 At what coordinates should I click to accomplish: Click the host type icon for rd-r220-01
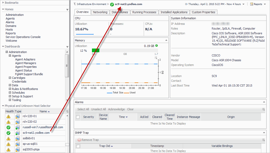tap(17, 116)
